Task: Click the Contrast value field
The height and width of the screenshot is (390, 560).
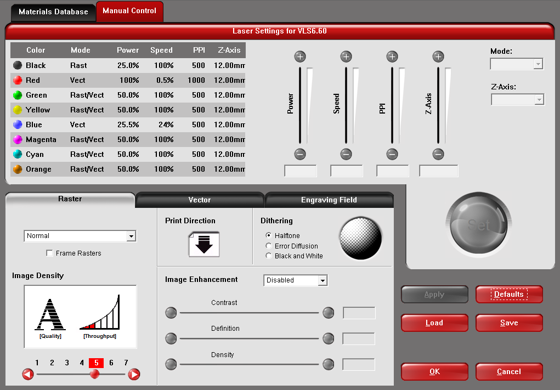Action: (x=359, y=313)
